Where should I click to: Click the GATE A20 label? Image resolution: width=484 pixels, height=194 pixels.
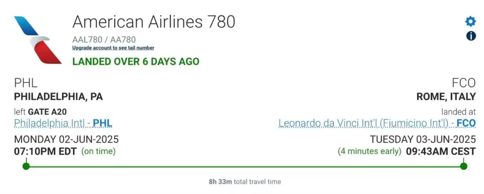[47, 112]
